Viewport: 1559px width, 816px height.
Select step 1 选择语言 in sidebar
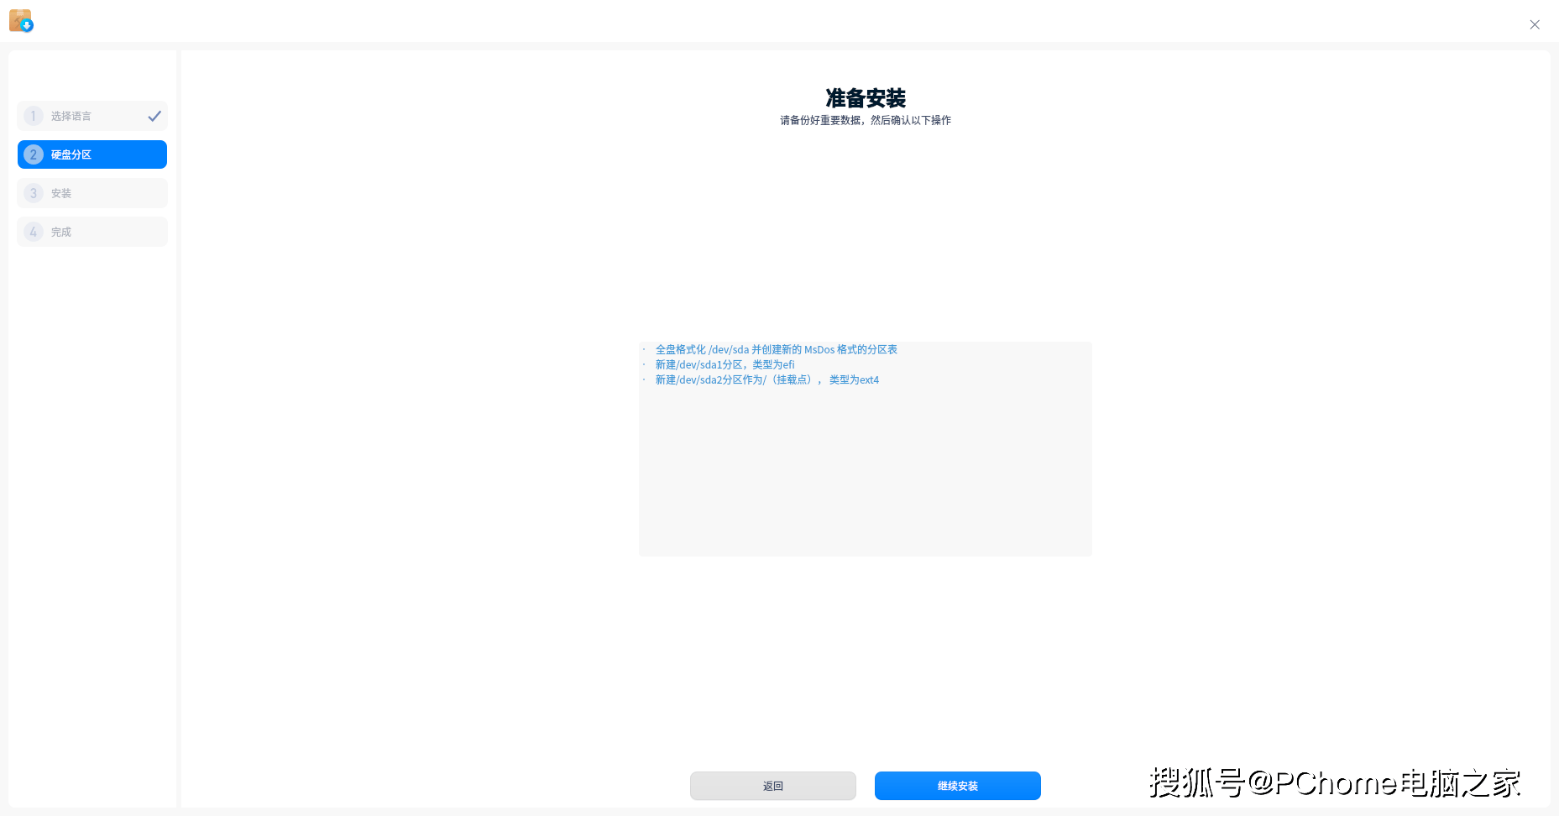(x=92, y=116)
